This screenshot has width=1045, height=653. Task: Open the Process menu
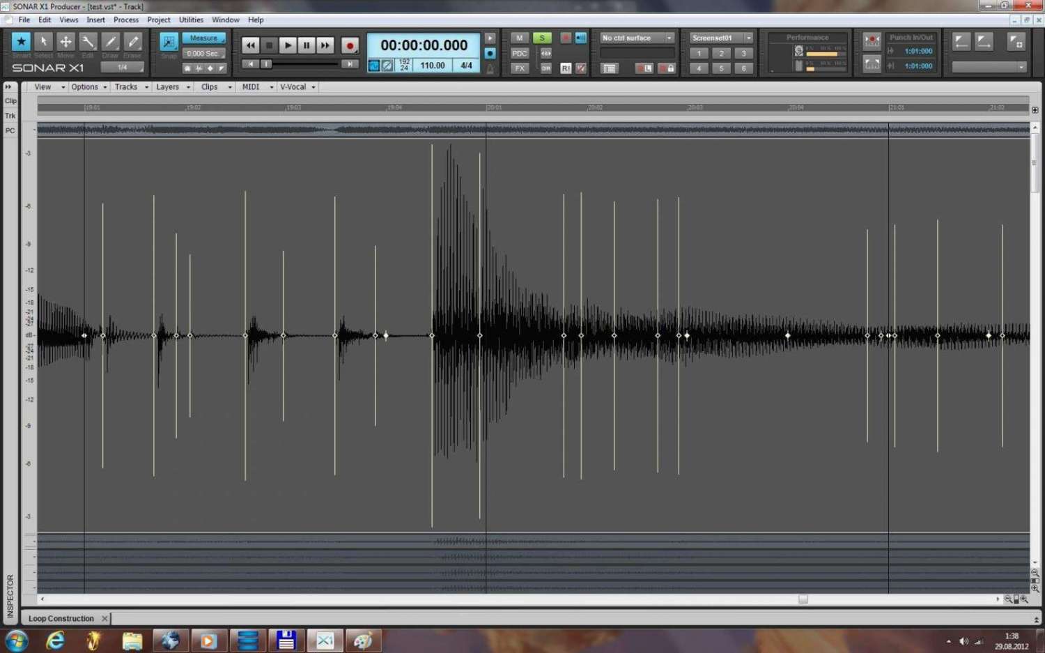pyautogui.click(x=126, y=20)
